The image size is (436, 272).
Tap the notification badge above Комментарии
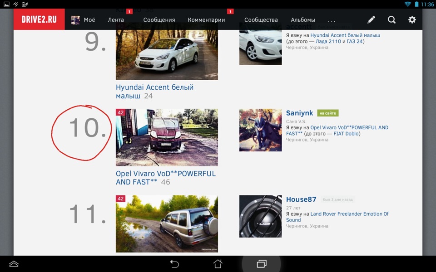pyautogui.click(x=230, y=11)
